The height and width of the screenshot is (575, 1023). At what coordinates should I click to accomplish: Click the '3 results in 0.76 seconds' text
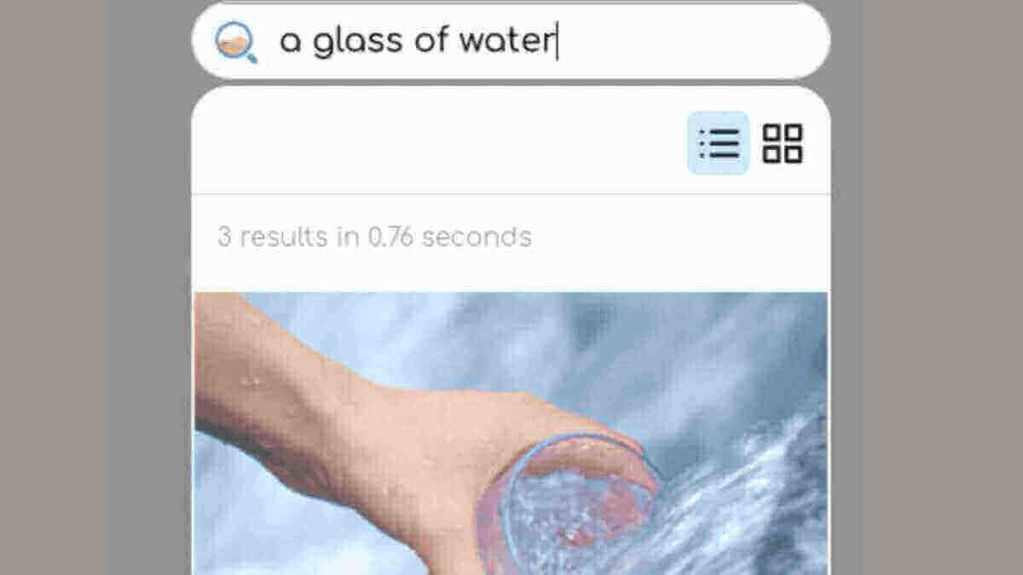(374, 237)
